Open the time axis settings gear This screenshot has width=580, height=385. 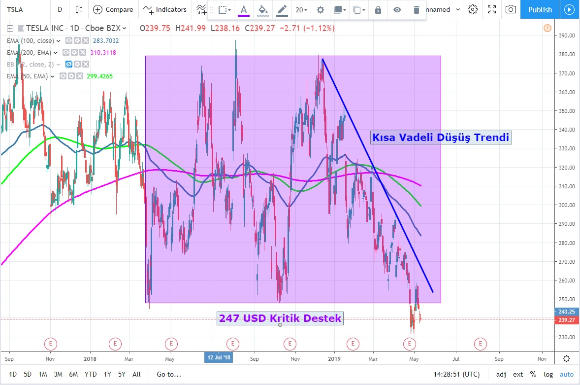(x=566, y=358)
